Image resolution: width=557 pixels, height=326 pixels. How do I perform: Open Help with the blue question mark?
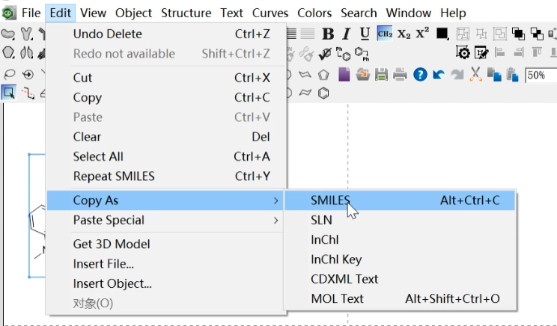click(420, 75)
